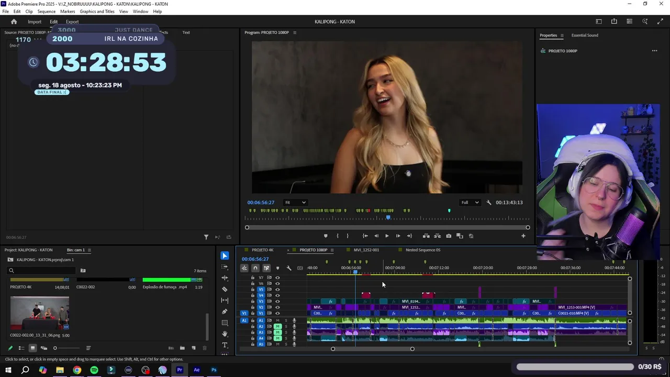Unmute audio track A4
The height and width of the screenshot is (377, 670).
(x=278, y=338)
